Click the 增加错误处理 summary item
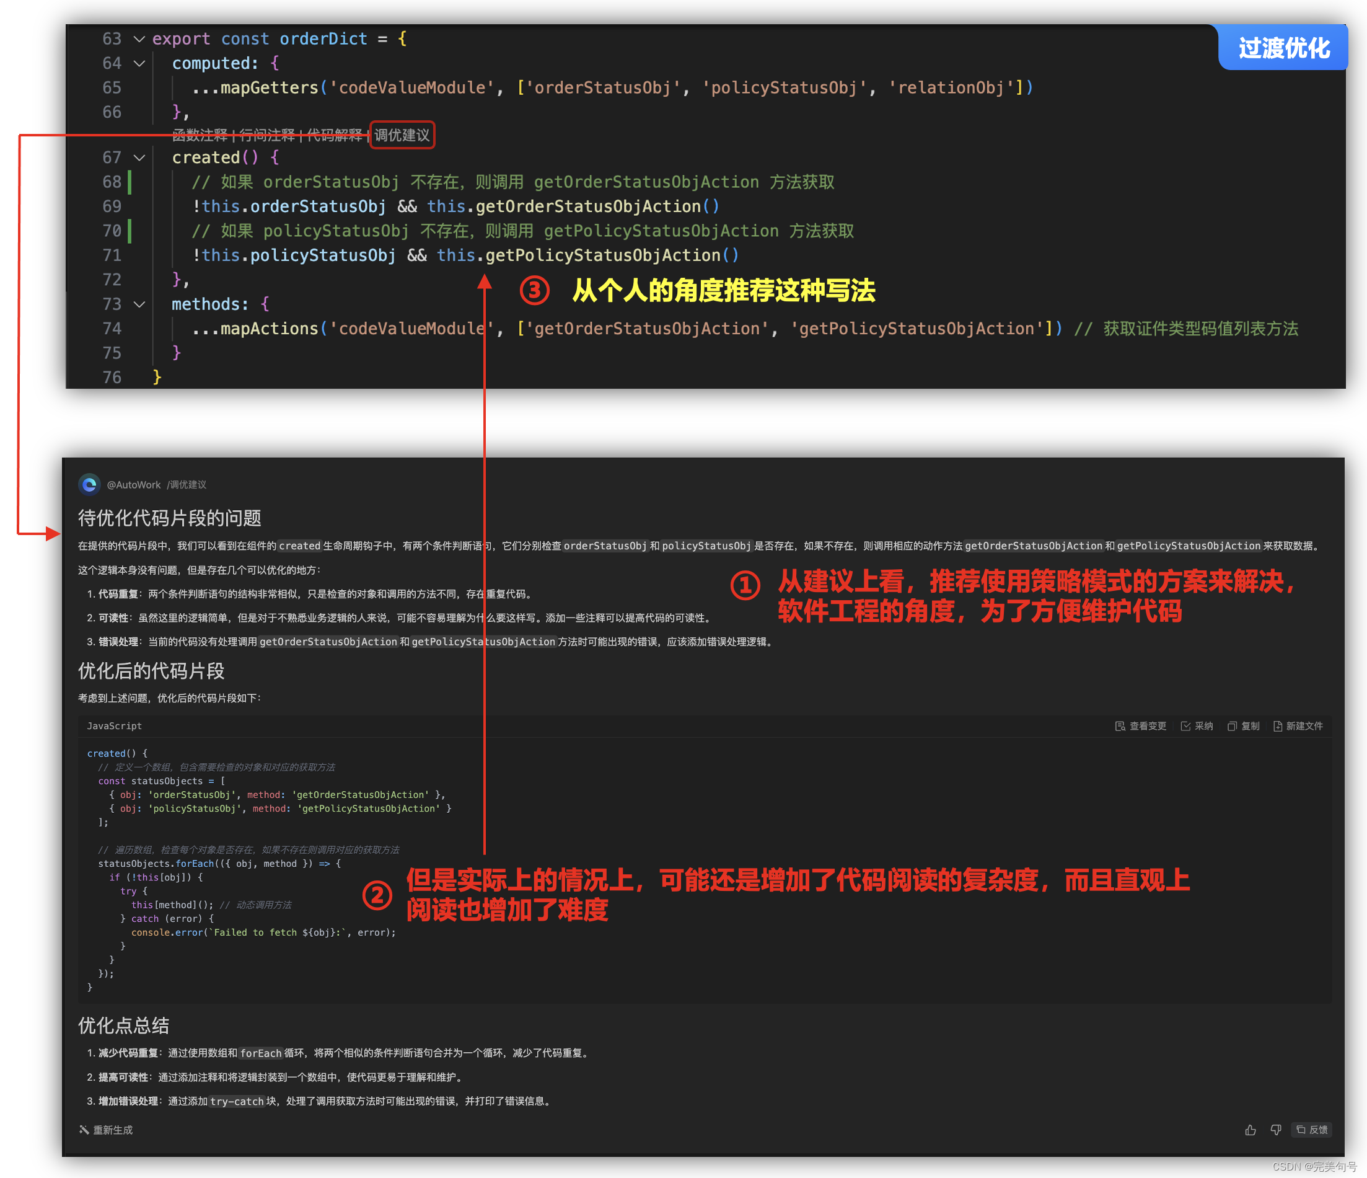The image size is (1367, 1178). point(319,1100)
